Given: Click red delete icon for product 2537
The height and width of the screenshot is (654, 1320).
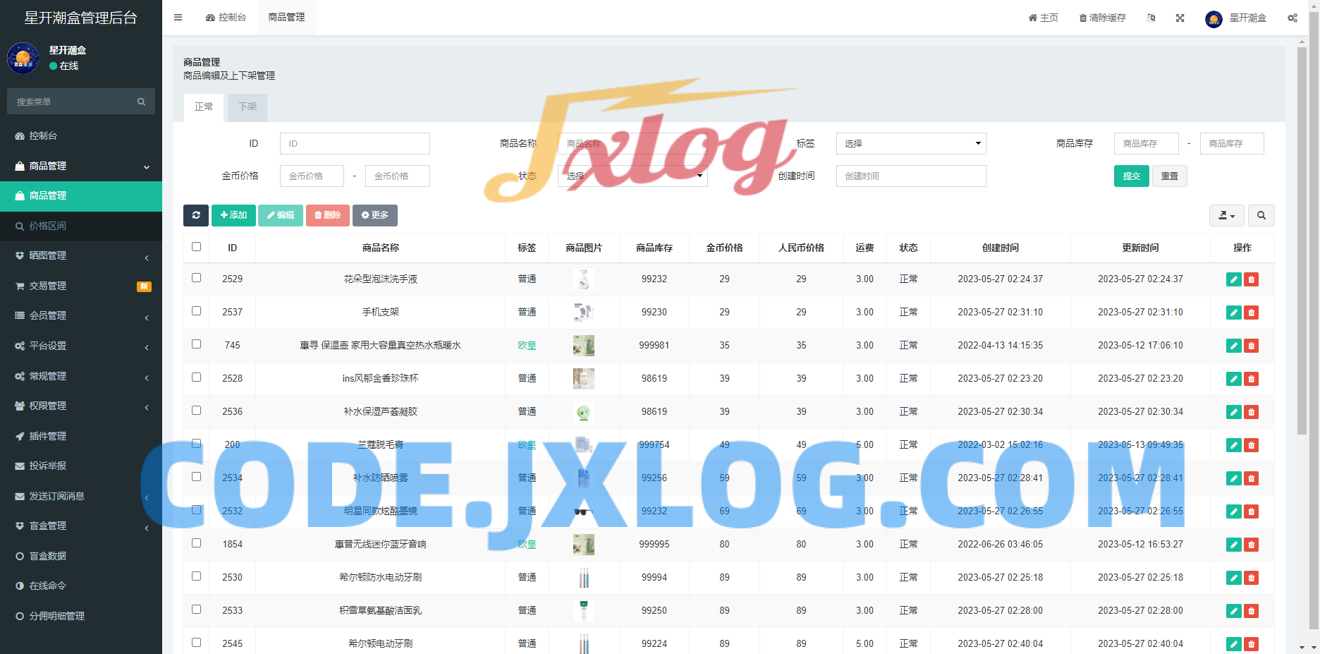Looking at the screenshot, I should pyautogui.click(x=1251, y=313).
